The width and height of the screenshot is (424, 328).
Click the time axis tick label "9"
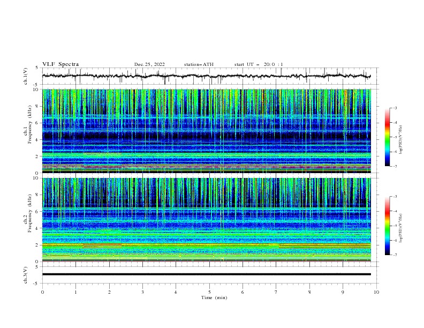[343, 292]
